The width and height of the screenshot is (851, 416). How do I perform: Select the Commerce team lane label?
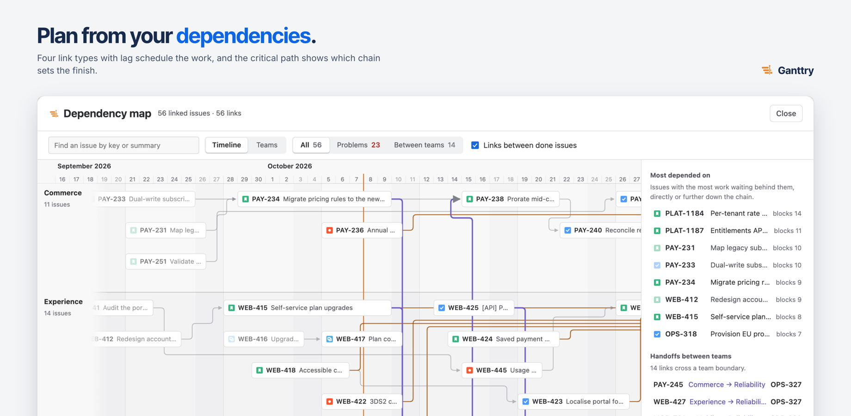(63, 193)
